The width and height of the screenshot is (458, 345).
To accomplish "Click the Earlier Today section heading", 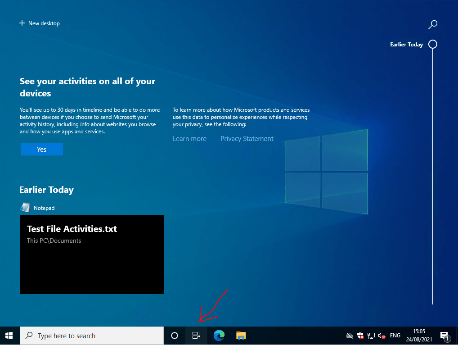I will click(46, 190).
